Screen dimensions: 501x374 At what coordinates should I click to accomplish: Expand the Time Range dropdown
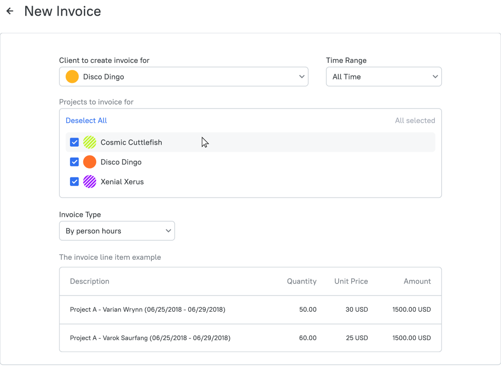click(x=384, y=77)
